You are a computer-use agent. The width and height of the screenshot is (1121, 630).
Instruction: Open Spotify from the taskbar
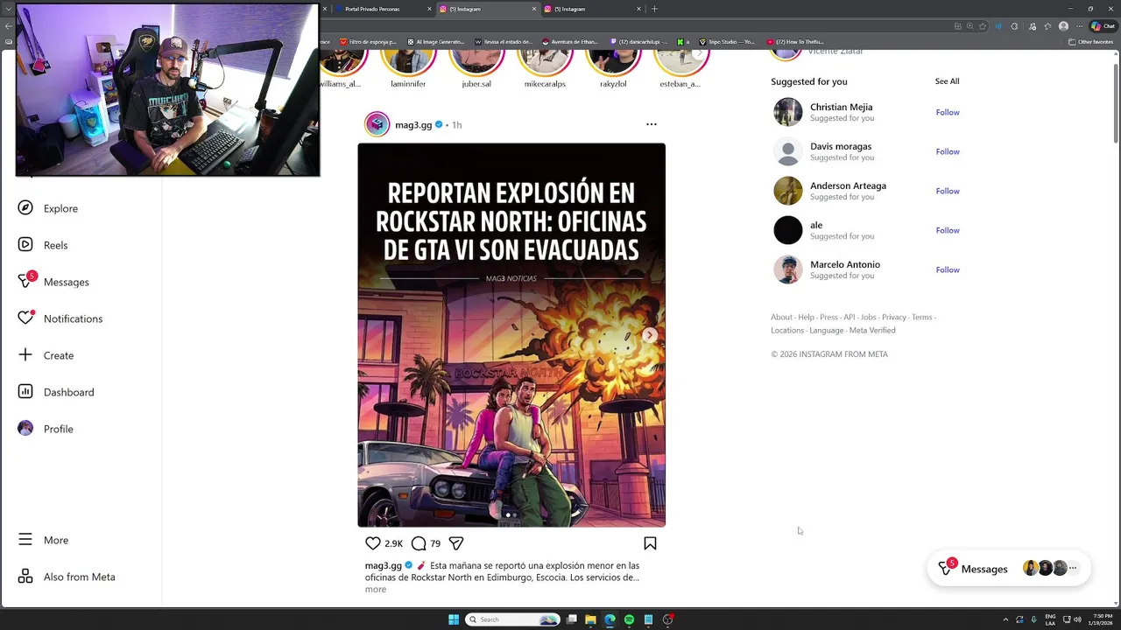(629, 619)
